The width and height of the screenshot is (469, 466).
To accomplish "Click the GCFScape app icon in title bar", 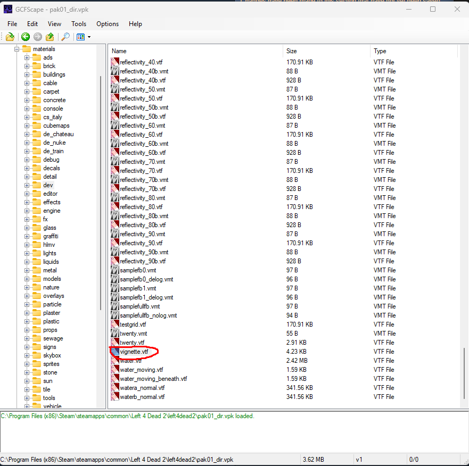I will click(x=8, y=9).
